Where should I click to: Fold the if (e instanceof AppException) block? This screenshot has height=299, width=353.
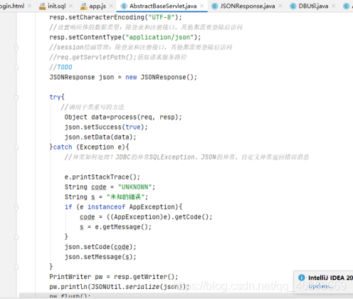click(x=16, y=207)
